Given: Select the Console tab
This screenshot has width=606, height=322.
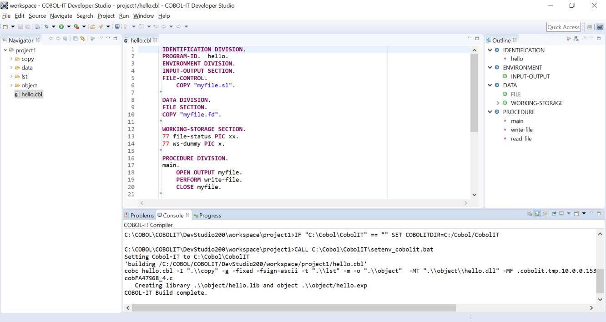Looking at the screenshot, I should point(173,215).
